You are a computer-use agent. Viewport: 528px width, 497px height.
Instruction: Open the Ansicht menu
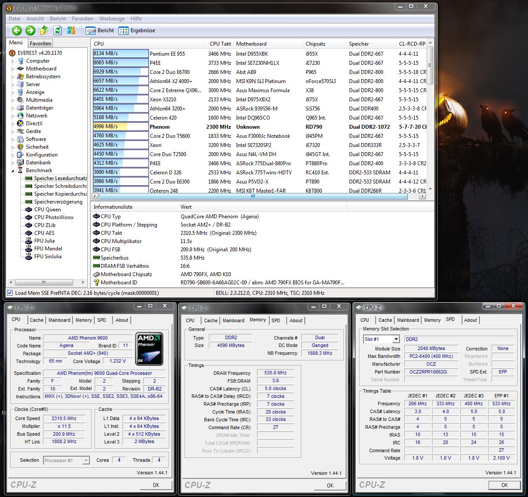coord(35,19)
